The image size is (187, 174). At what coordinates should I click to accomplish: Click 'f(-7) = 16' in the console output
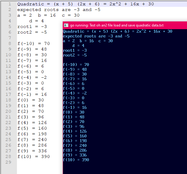click(75, 79)
